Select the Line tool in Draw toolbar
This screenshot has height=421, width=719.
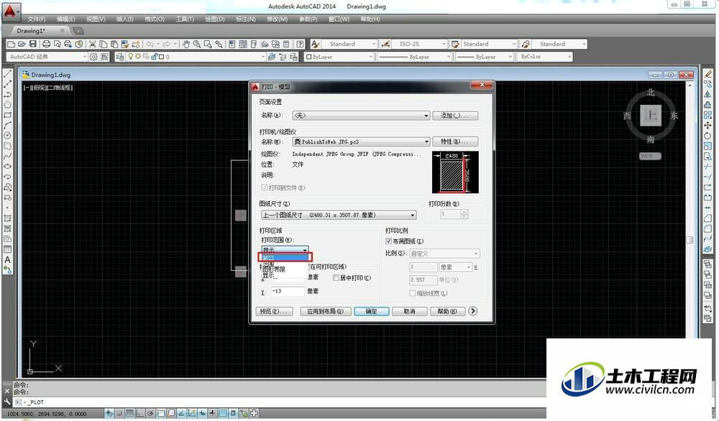tap(7, 74)
